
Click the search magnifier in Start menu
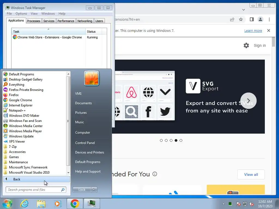tap(63, 190)
